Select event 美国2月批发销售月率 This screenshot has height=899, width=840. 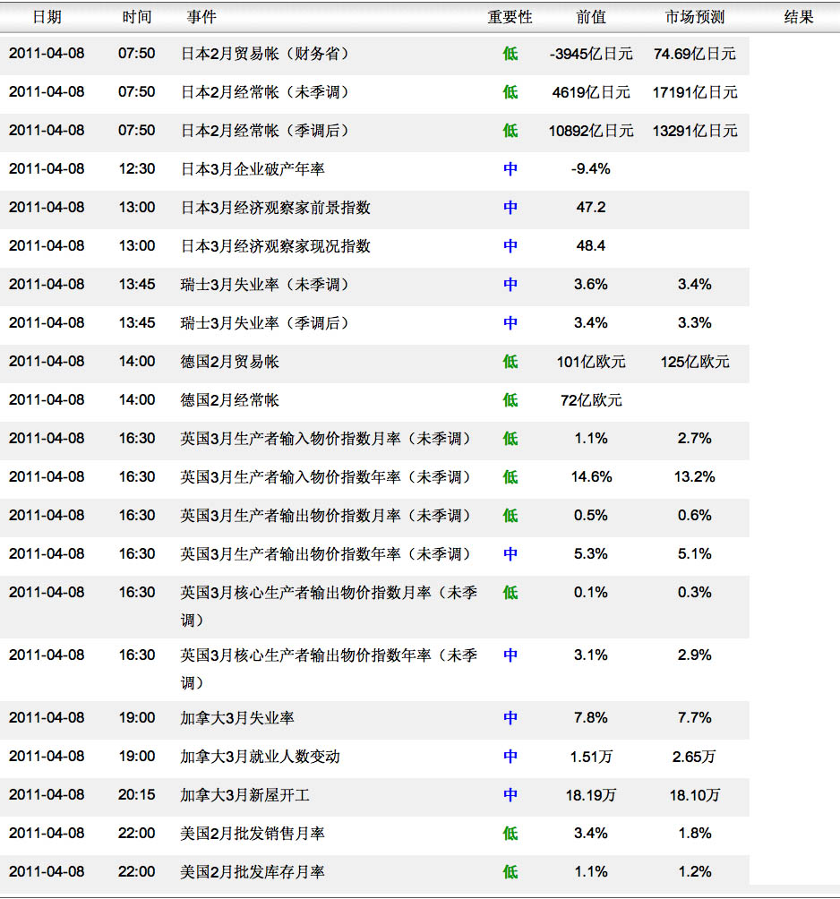point(253,833)
